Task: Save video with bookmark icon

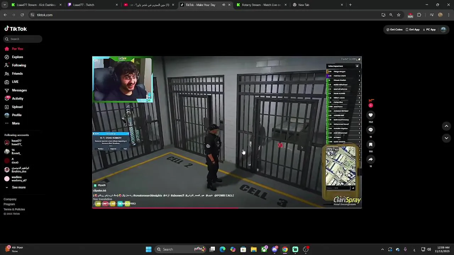Action: pyautogui.click(x=371, y=144)
